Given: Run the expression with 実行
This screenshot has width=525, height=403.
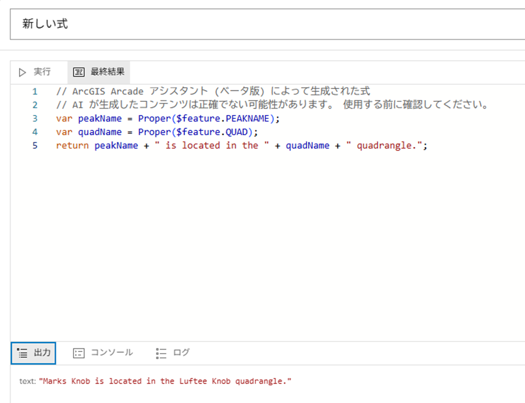Looking at the screenshot, I should (37, 71).
